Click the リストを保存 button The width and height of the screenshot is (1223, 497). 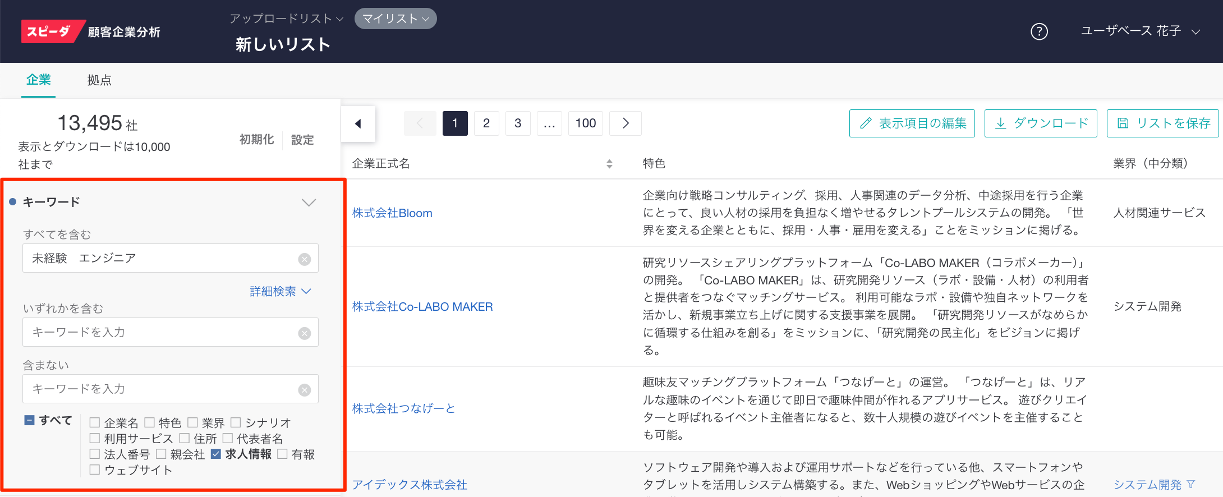pyautogui.click(x=1162, y=123)
